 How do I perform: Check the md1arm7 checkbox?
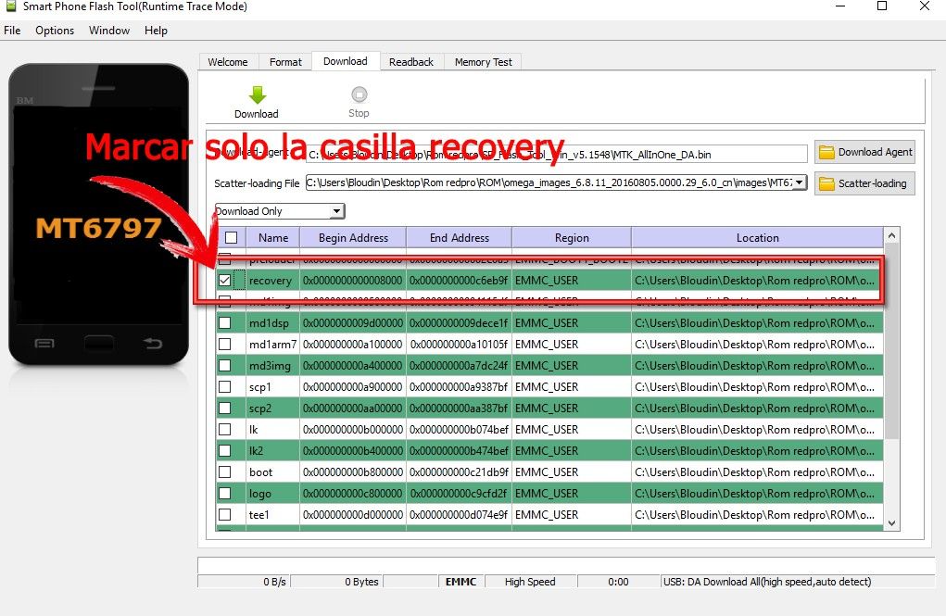[x=224, y=344]
